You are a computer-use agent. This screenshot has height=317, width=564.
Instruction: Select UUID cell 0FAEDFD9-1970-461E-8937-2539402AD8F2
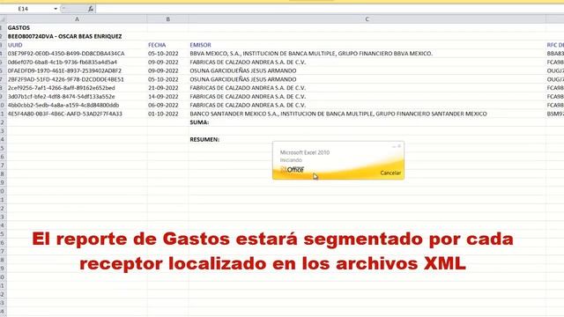point(77,70)
